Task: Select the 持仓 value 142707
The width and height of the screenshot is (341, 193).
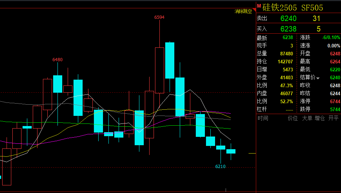Action: pyautogui.click(x=285, y=62)
